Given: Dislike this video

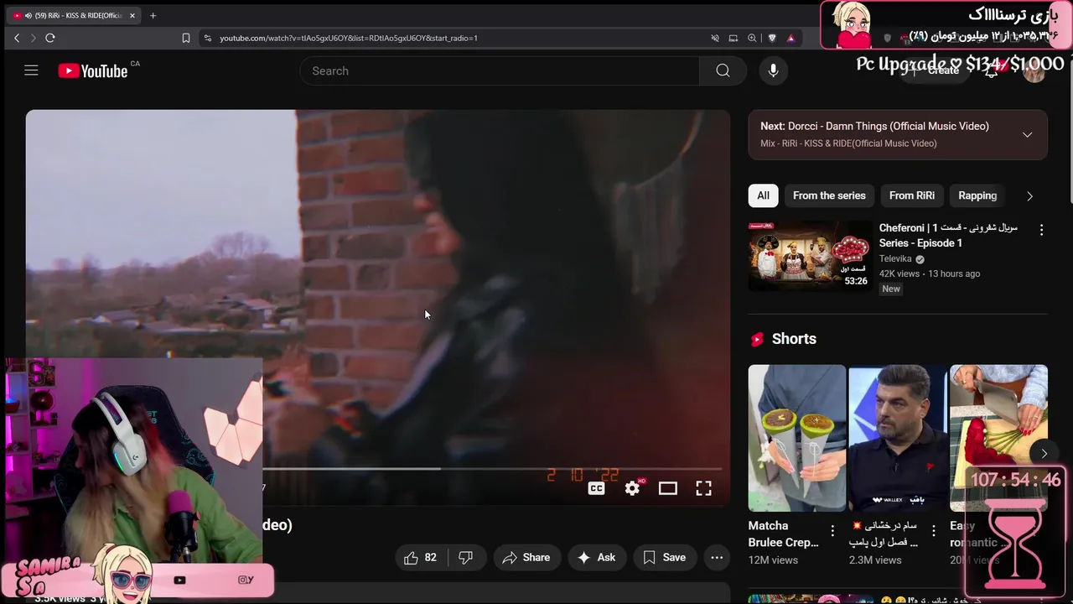Looking at the screenshot, I should (x=466, y=557).
